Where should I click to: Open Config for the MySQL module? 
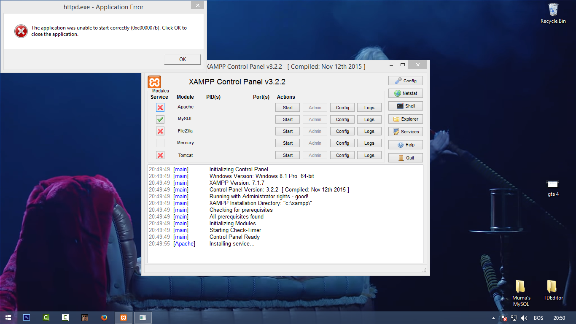342,119
